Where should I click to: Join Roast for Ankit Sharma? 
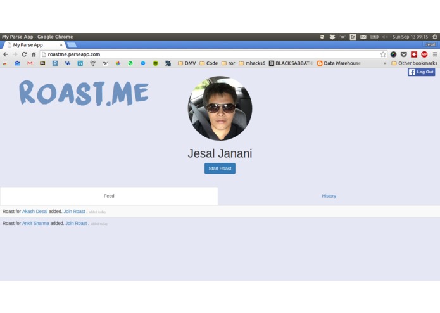point(77,224)
